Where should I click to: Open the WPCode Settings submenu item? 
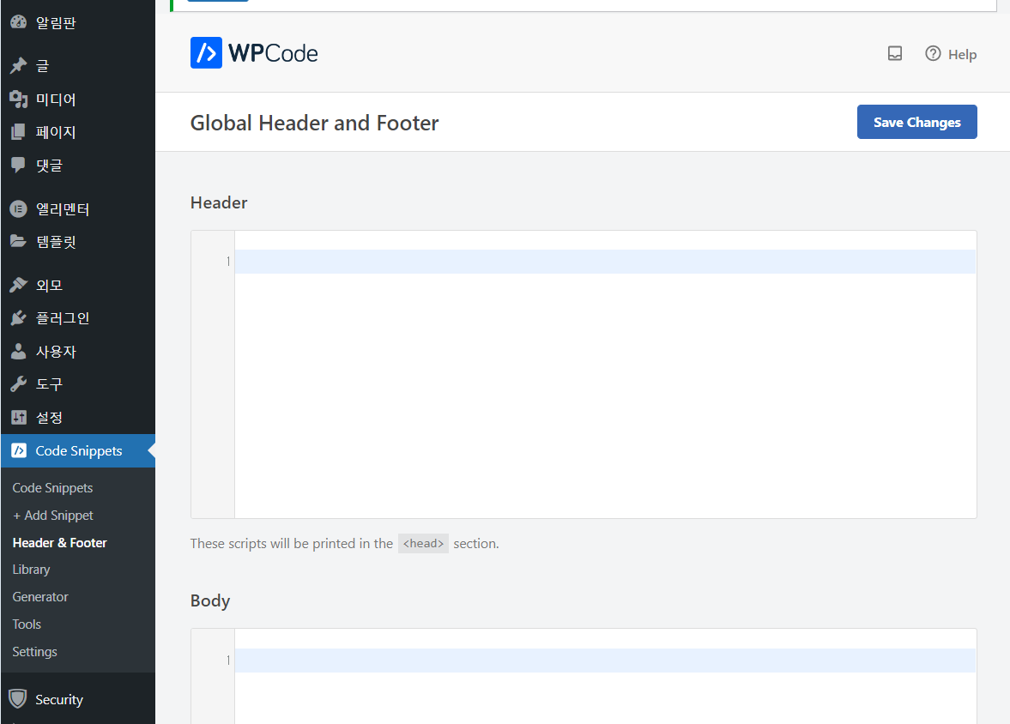35,651
